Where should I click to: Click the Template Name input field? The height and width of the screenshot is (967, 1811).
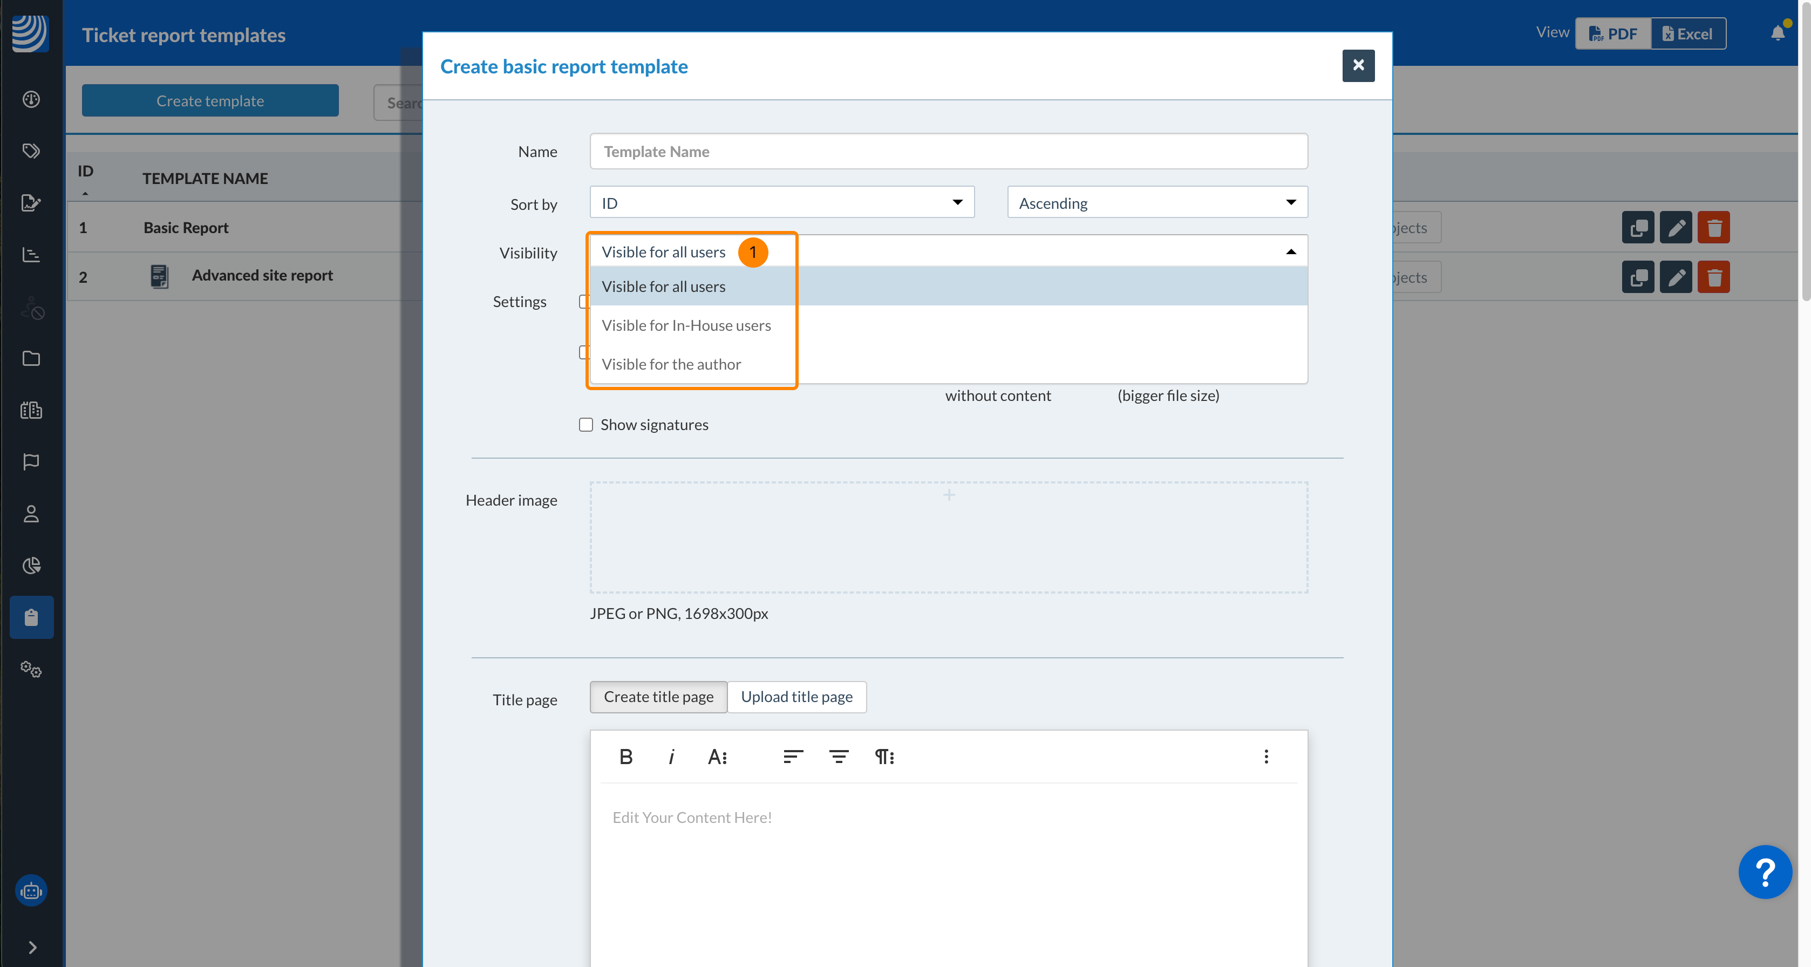pos(948,151)
